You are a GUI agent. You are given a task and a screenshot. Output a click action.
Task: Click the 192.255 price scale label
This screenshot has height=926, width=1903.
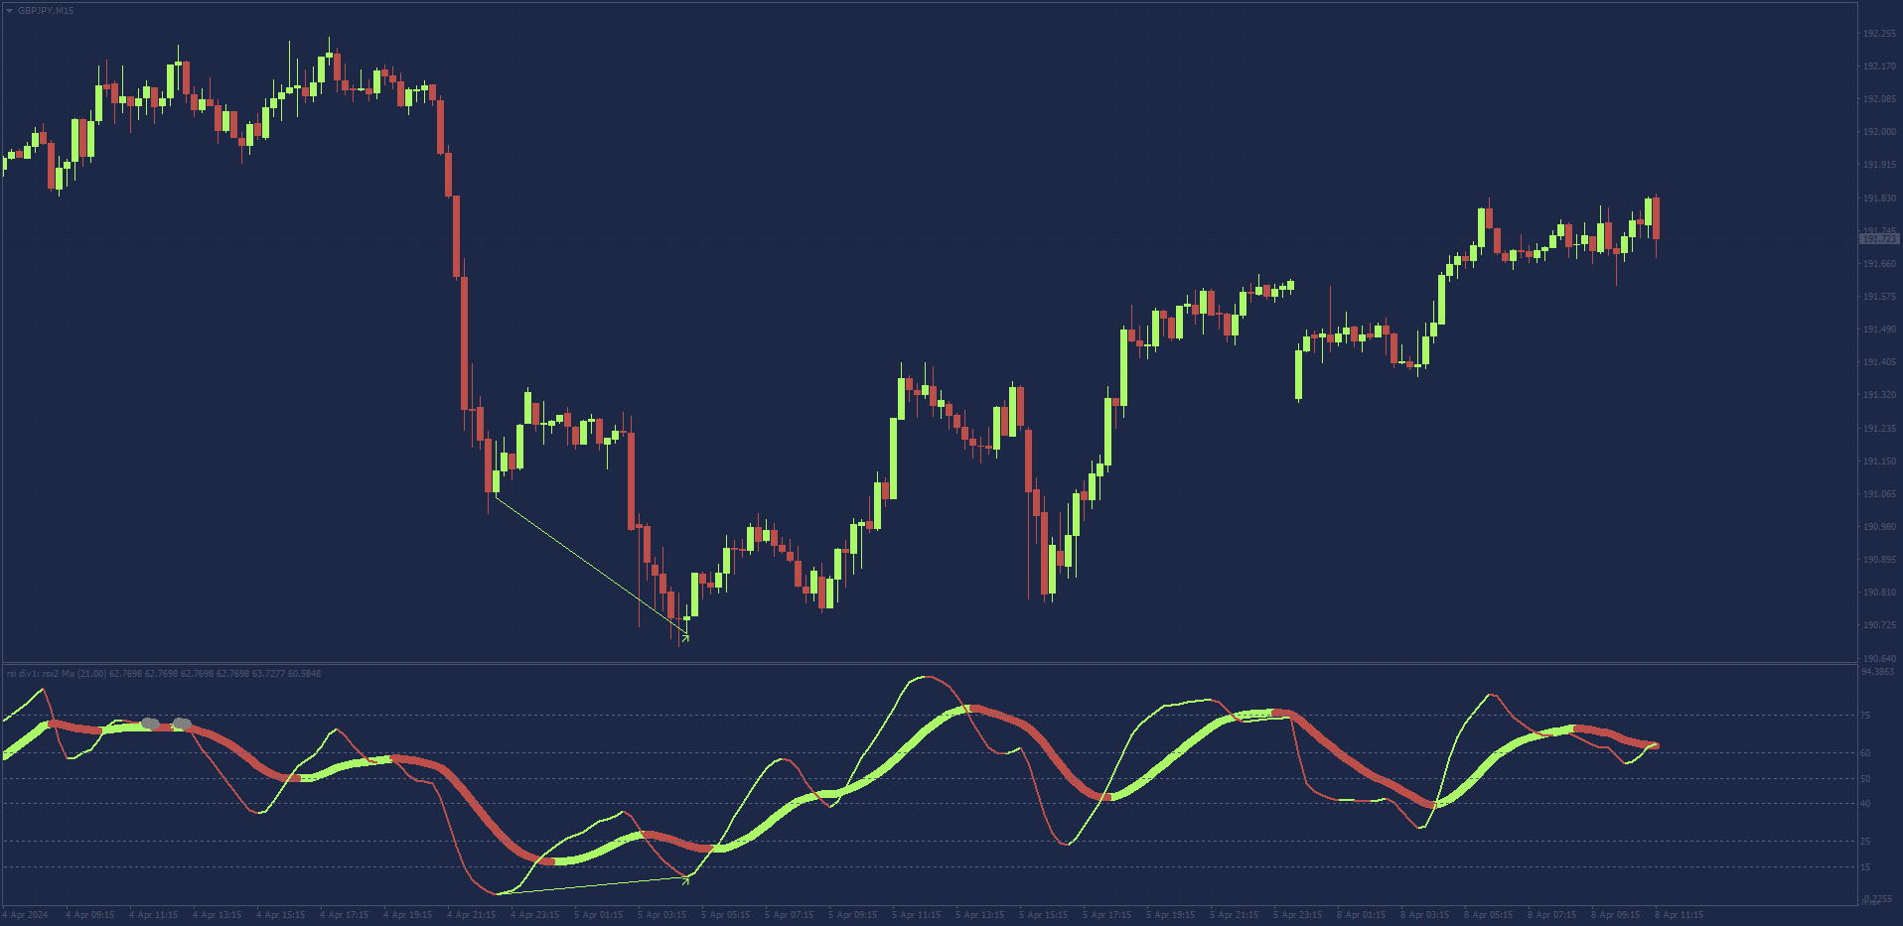tap(1878, 34)
